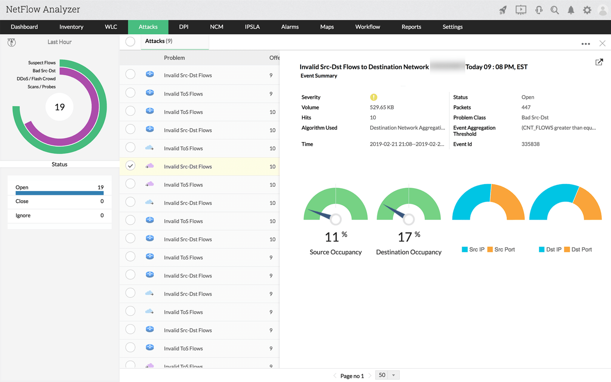Screen dimensions: 611x382
Task: Open the user profile avatar
Action: click(603, 10)
